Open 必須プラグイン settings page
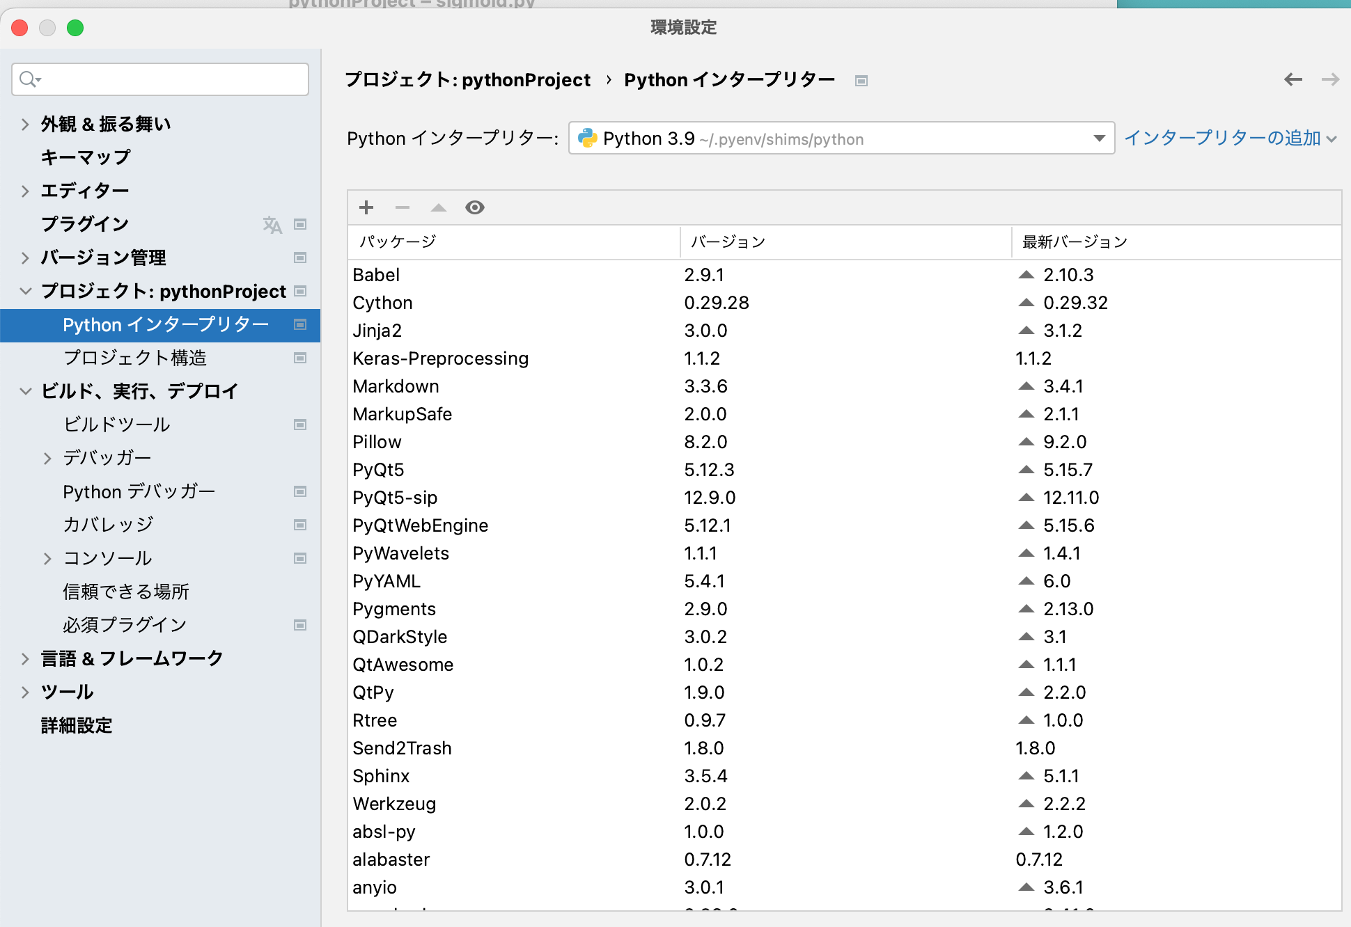The image size is (1351, 927). 125,625
